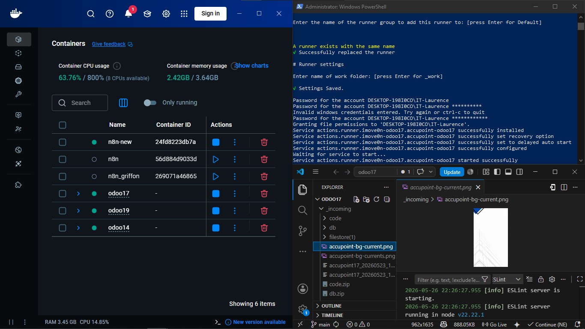
Task: Delete the n8n-new container
Action: [264, 142]
